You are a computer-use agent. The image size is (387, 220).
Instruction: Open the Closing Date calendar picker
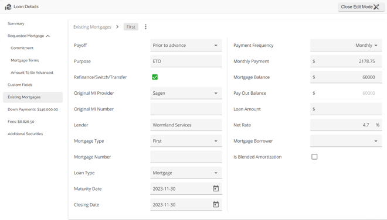[x=216, y=204]
